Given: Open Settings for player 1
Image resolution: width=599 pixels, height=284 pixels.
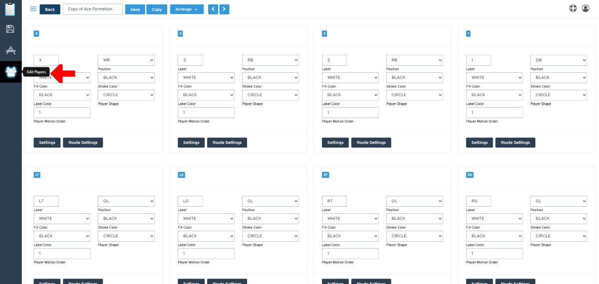Looking at the screenshot, I should (480, 142).
